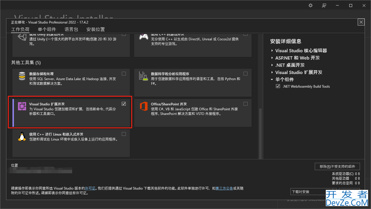371x209 pixels.
Task: Enable the Office/SharePoint development workload
Action: (x=245, y=104)
